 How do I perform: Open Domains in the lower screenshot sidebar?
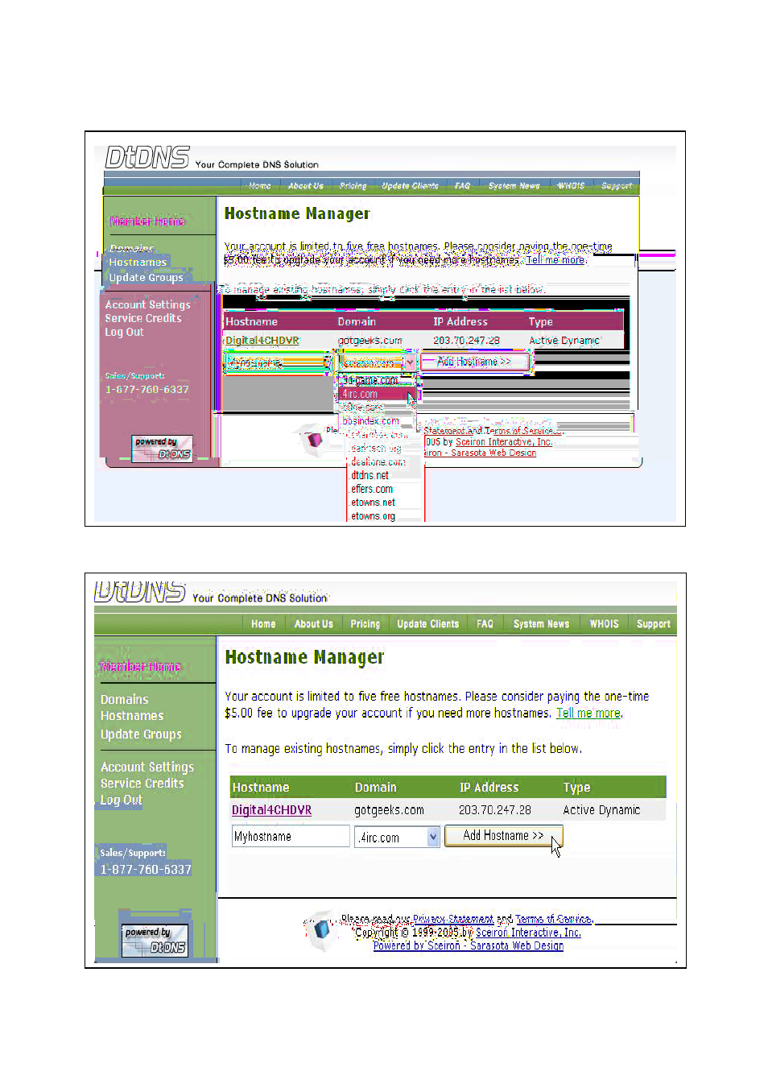click(x=124, y=700)
